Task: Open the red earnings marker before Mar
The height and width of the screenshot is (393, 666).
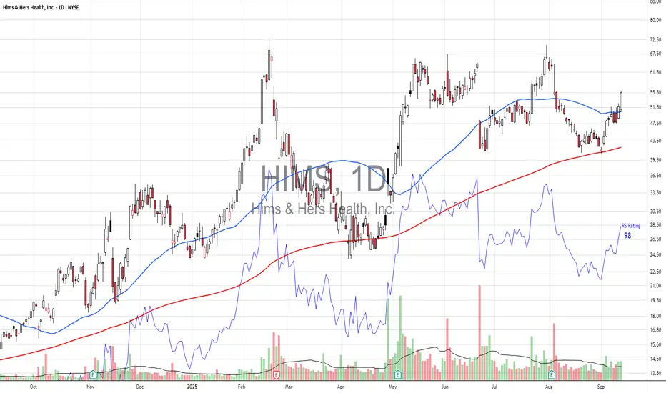Action: click(x=276, y=374)
